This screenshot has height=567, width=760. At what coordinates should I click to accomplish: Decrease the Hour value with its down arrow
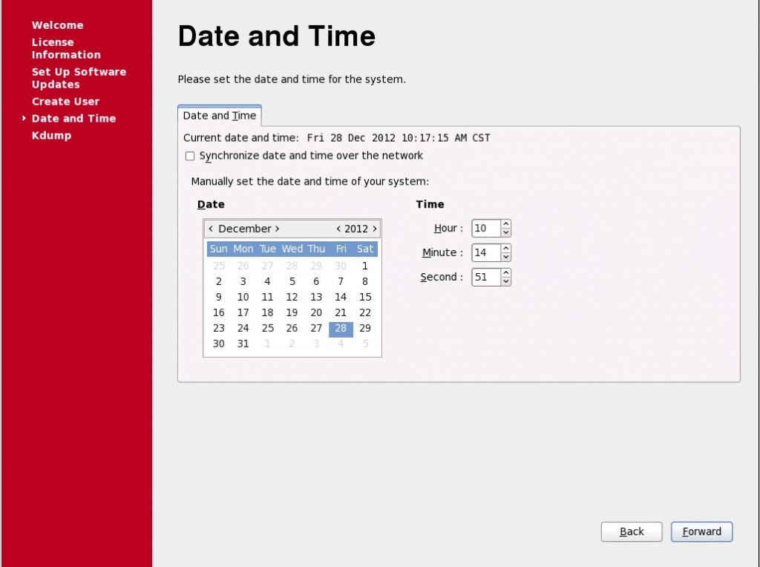(x=505, y=232)
